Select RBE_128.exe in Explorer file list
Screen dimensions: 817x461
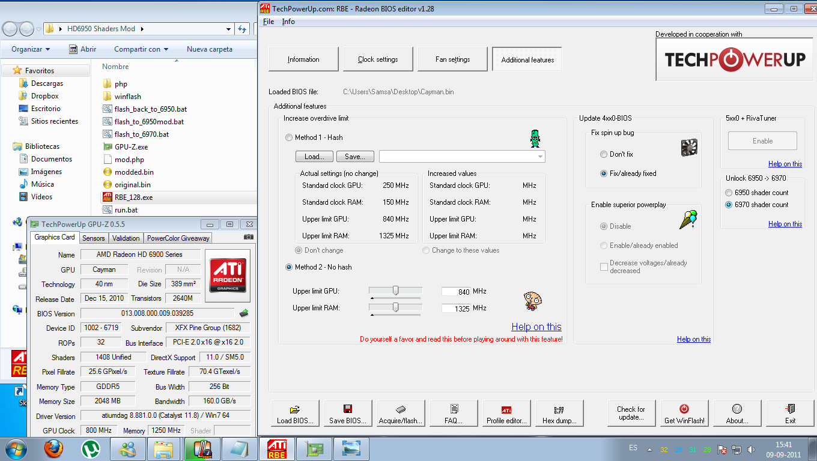pyautogui.click(x=133, y=197)
